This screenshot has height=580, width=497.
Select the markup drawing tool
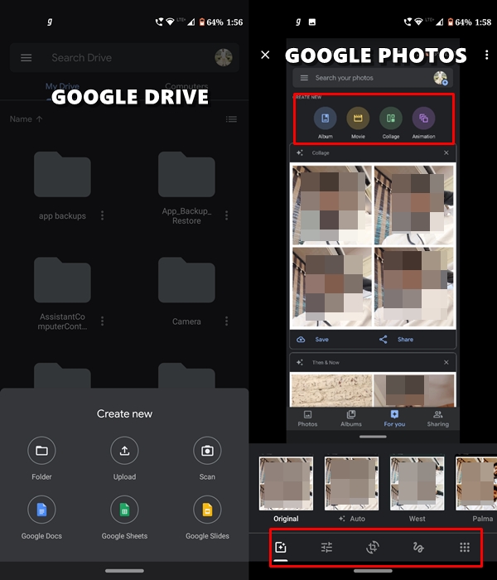(x=418, y=547)
